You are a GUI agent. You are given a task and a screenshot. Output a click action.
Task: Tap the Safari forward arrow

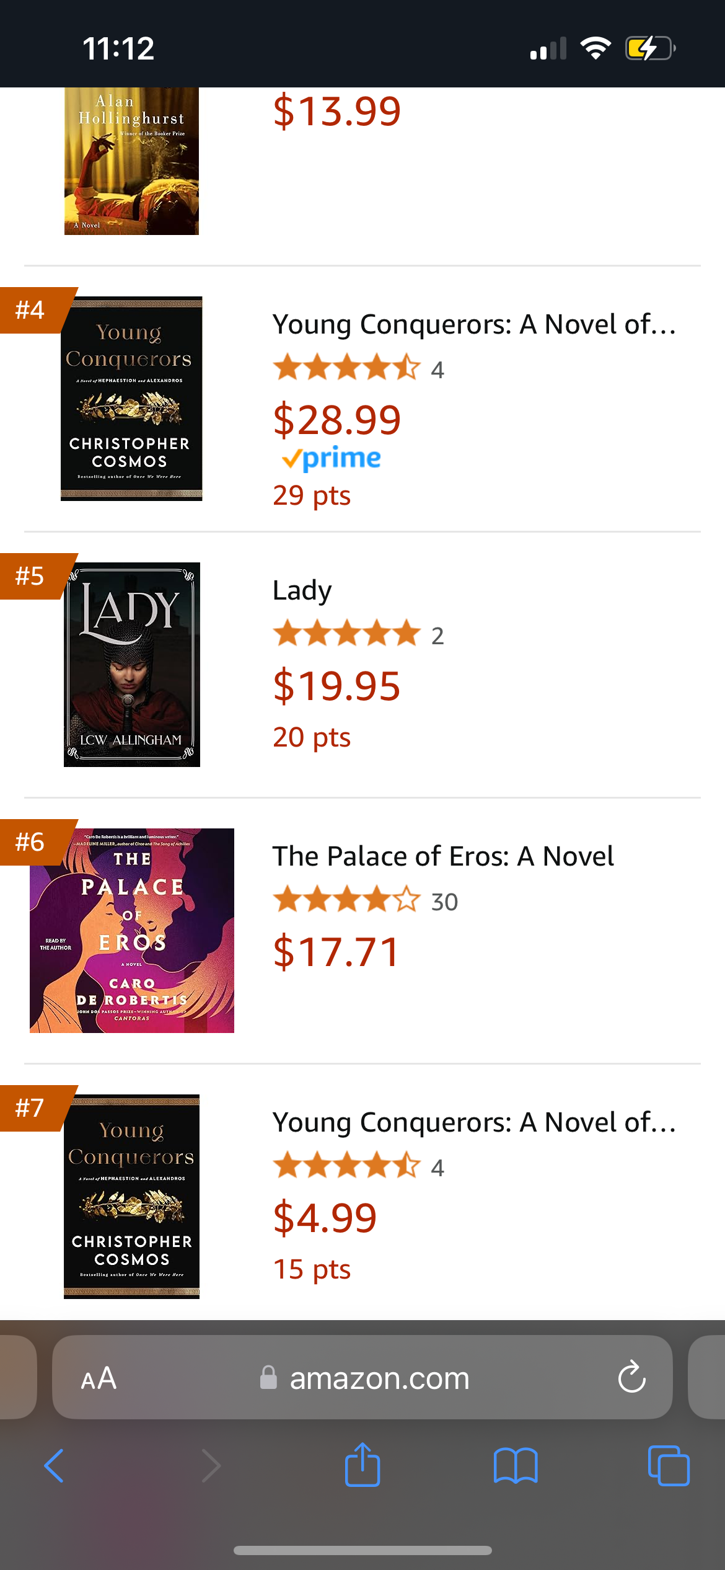pos(211,1466)
